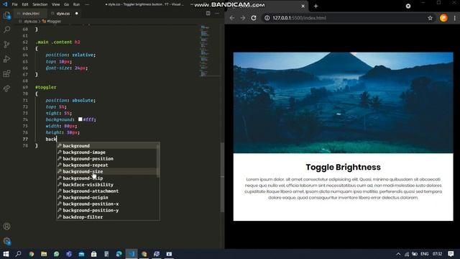Select the 'backface-visibility' suggestion

coord(107,184)
